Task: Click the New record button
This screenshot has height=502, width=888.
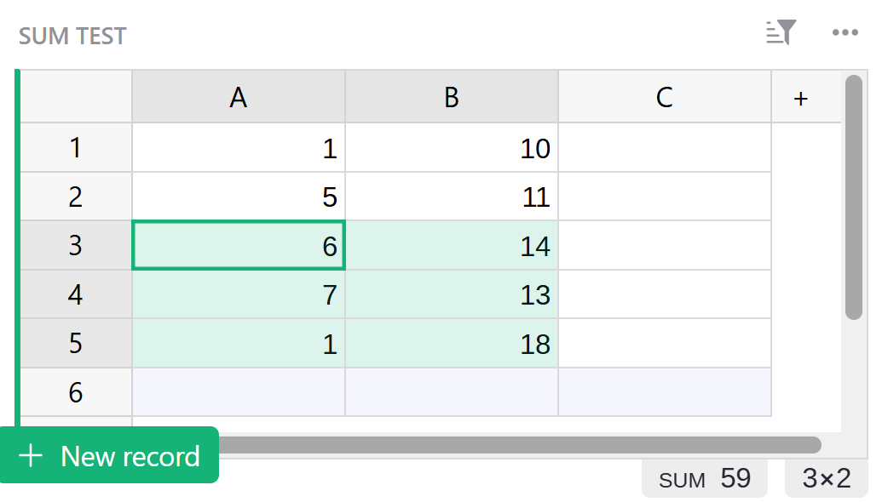Action: (x=110, y=456)
